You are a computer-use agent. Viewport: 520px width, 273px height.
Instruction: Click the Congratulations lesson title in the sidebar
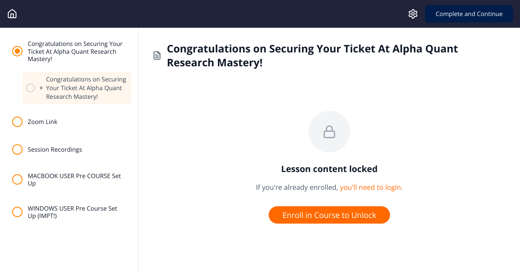point(75,51)
